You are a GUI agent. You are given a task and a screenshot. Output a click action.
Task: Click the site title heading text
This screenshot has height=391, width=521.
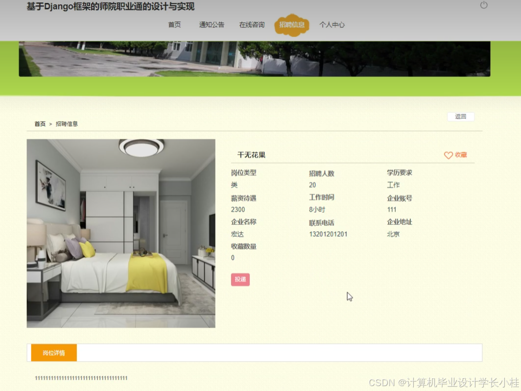[x=111, y=6]
